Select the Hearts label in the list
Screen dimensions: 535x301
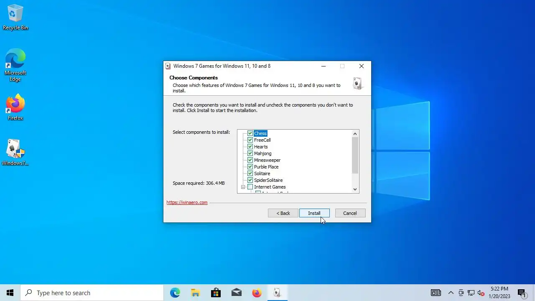click(261, 147)
